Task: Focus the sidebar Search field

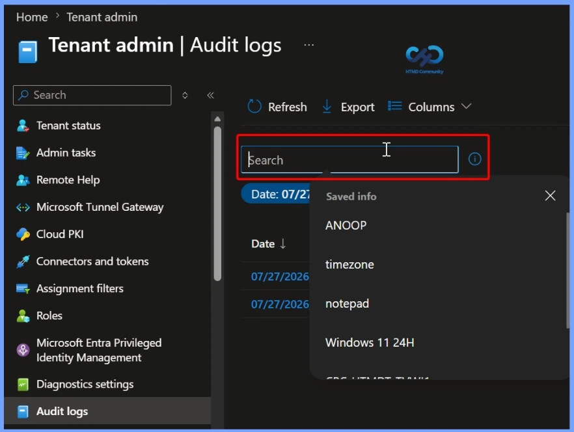Action: coord(92,95)
